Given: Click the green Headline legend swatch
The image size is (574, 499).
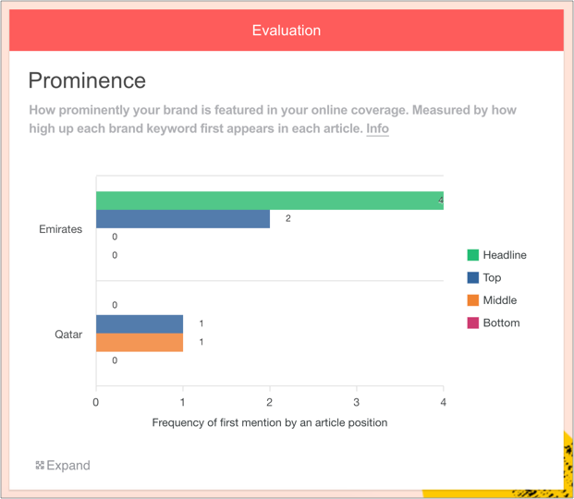Looking at the screenshot, I should [473, 255].
